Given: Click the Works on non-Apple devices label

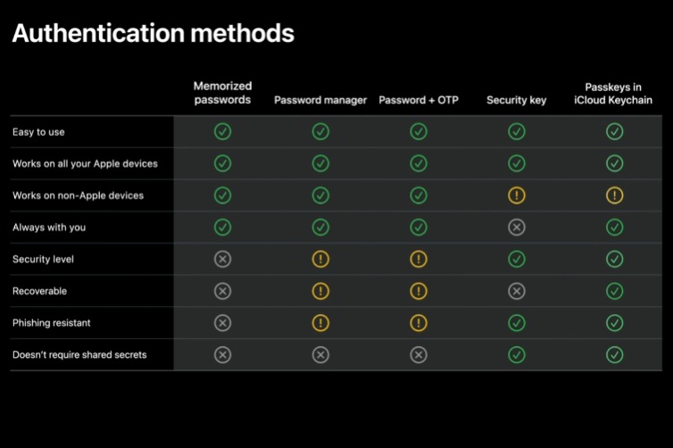Looking at the screenshot, I should pos(78,195).
